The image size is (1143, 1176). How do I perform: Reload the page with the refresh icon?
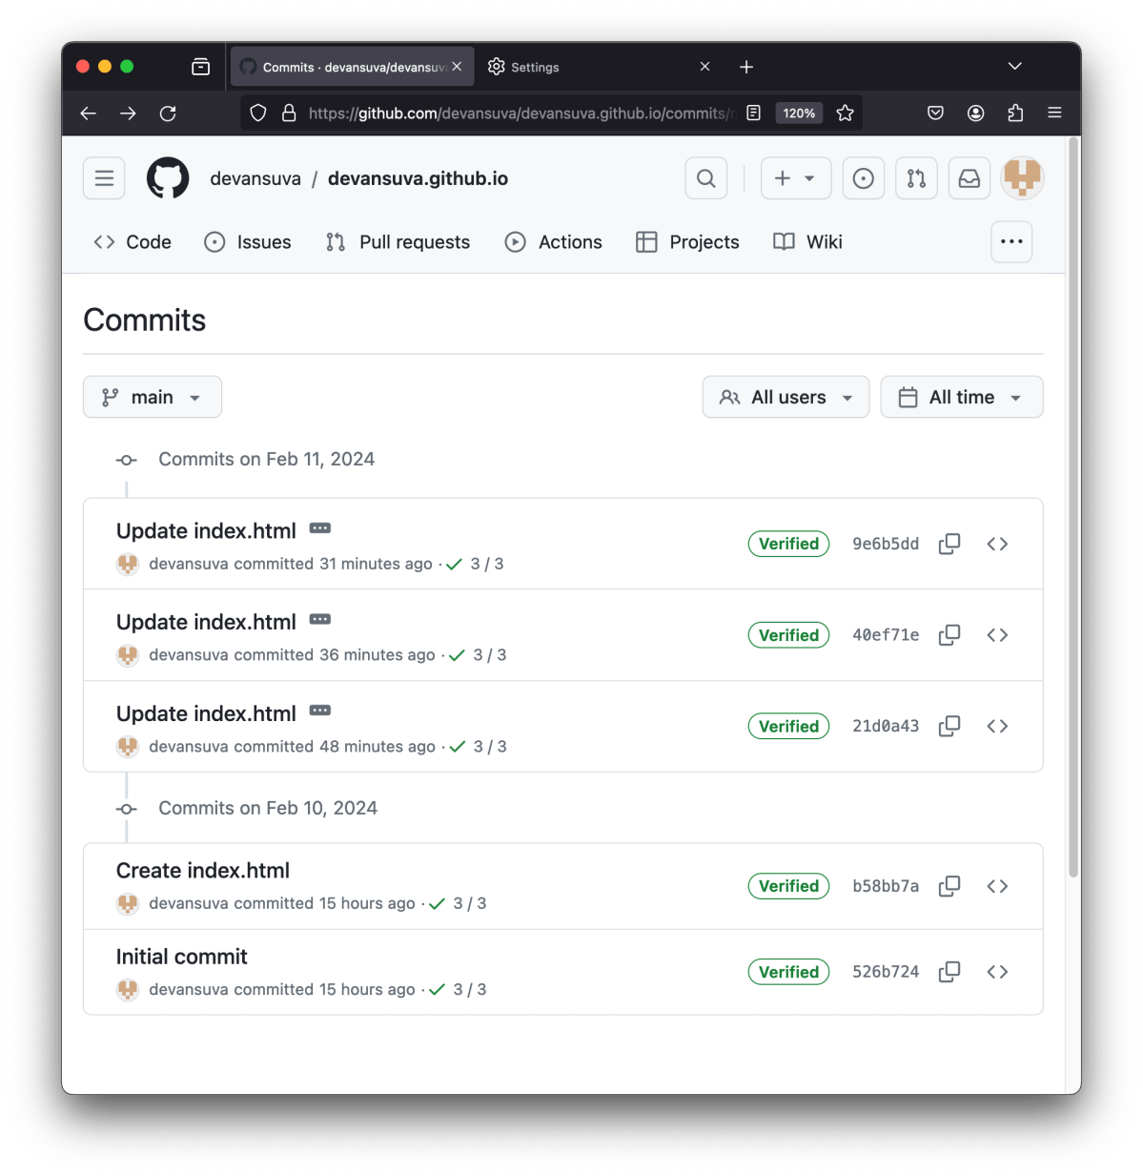168,113
